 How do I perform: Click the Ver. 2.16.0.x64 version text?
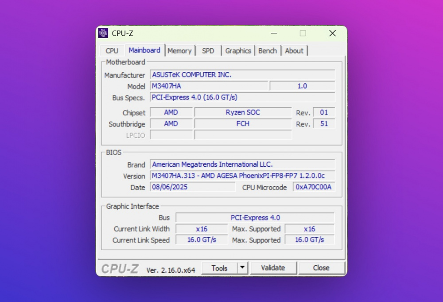(x=171, y=271)
